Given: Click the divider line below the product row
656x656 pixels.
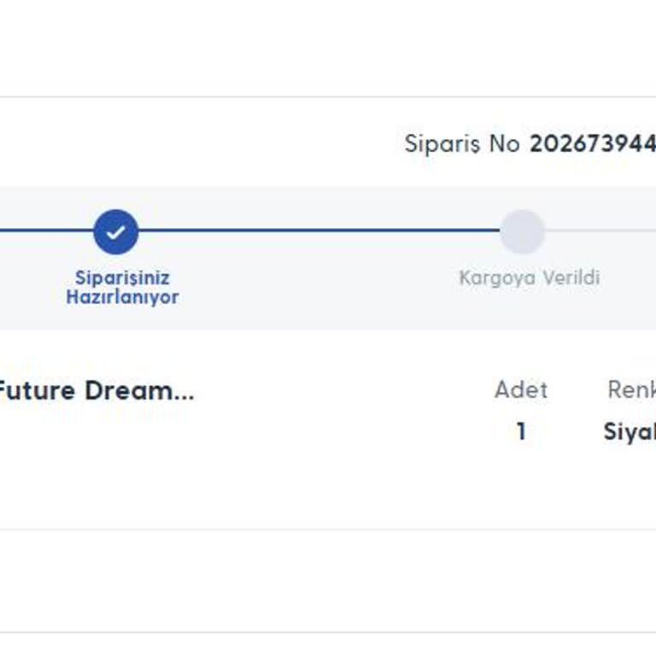Looking at the screenshot, I should [x=328, y=530].
